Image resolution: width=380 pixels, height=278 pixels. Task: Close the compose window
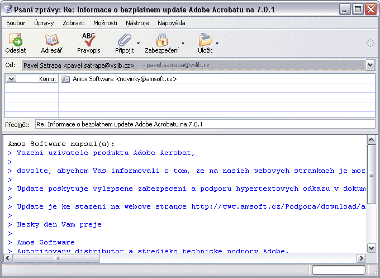coord(371,10)
